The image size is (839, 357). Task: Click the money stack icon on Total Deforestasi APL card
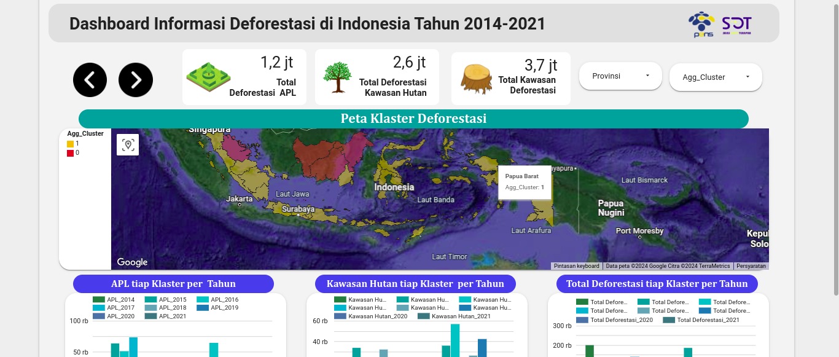point(209,76)
